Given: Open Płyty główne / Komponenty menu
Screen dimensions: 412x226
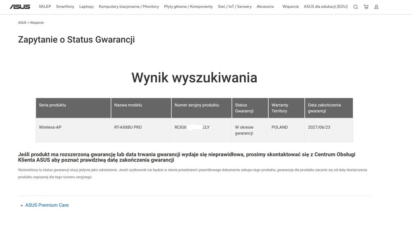Looking at the screenshot, I should (x=188, y=7).
